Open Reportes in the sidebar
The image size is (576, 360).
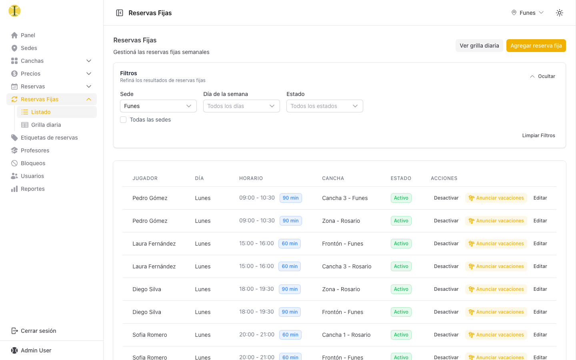pyautogui.click(x=52, y=189)
